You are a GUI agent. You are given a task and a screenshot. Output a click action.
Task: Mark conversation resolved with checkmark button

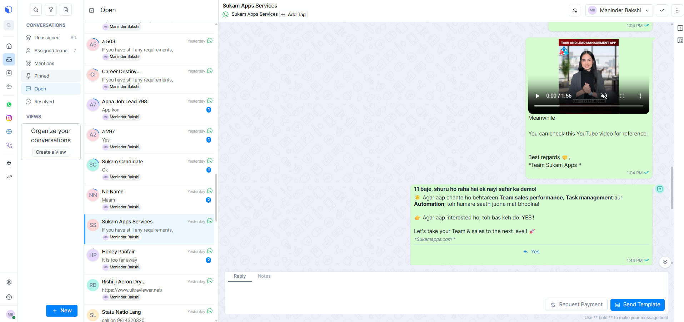tap(662, 10)
